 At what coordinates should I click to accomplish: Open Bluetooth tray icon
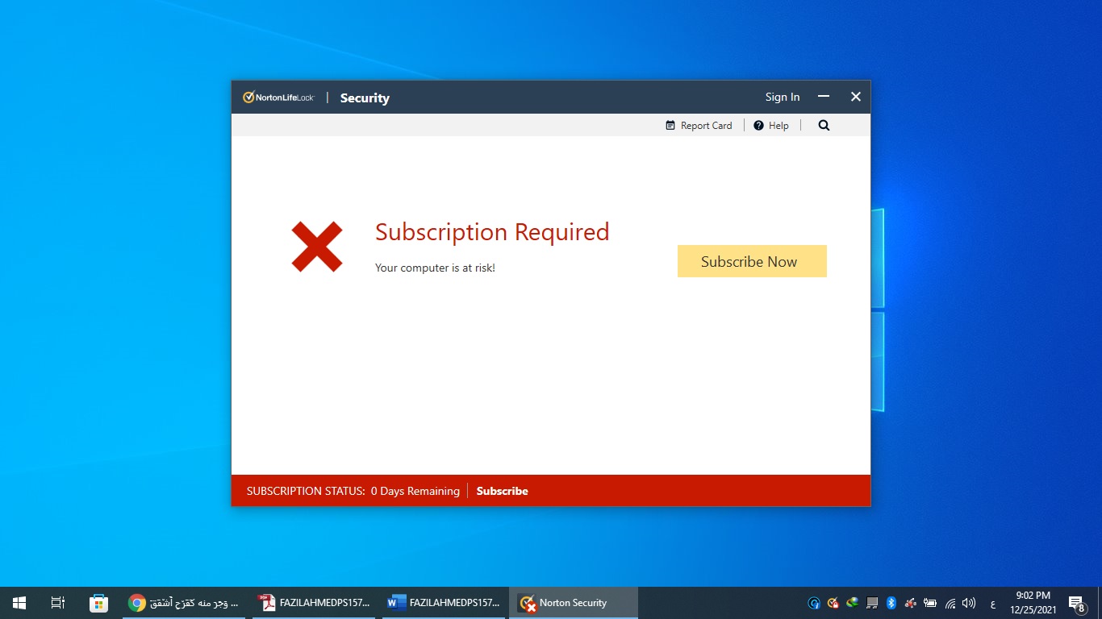click(891, 603)
